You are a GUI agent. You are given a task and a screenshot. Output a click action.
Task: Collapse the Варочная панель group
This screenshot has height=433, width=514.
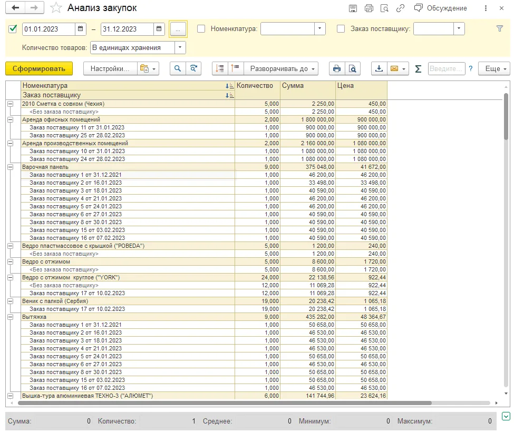tap(11, 167)
